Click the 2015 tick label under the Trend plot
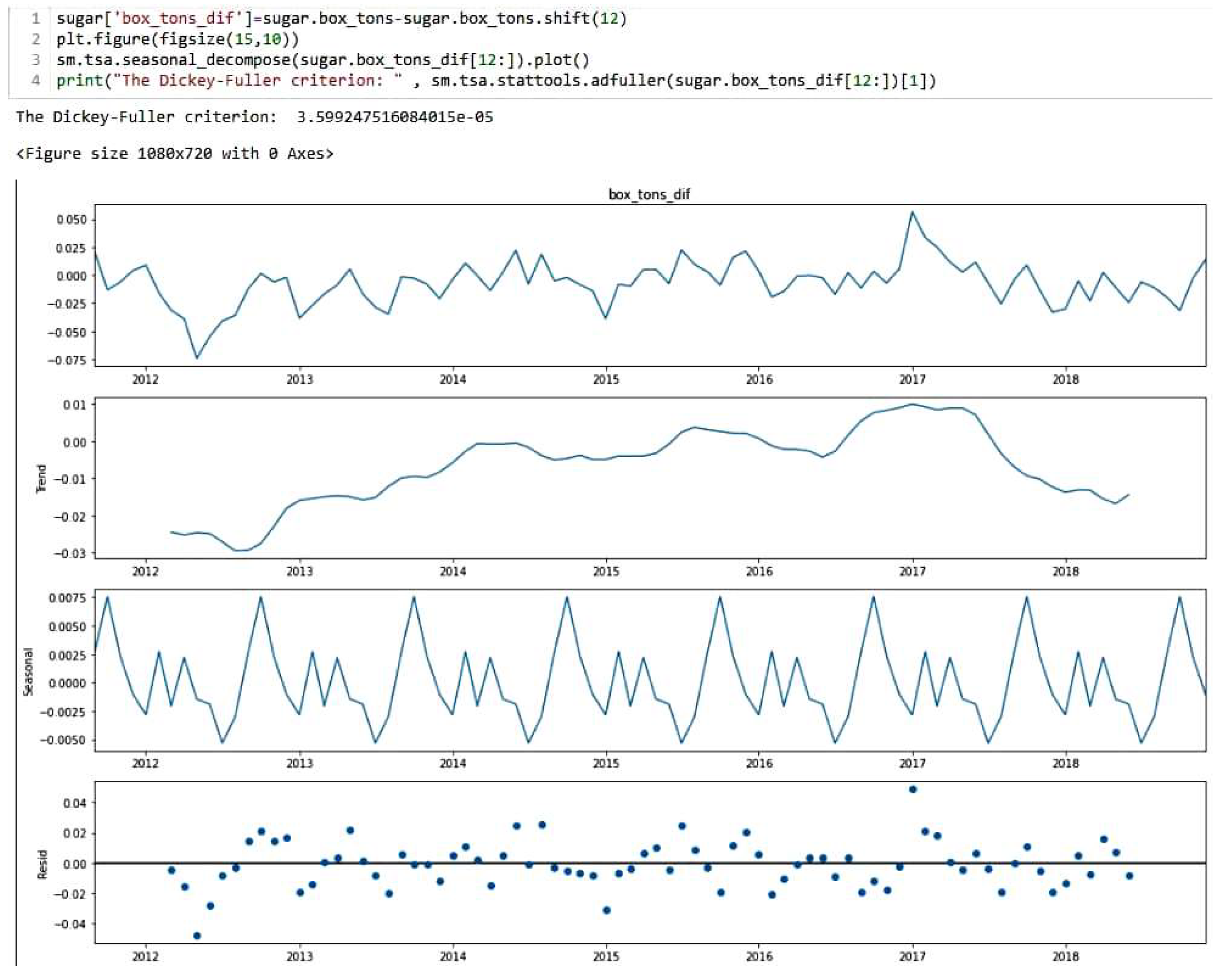The width and height of the screenshot is (1213, 973). [606, 572]
